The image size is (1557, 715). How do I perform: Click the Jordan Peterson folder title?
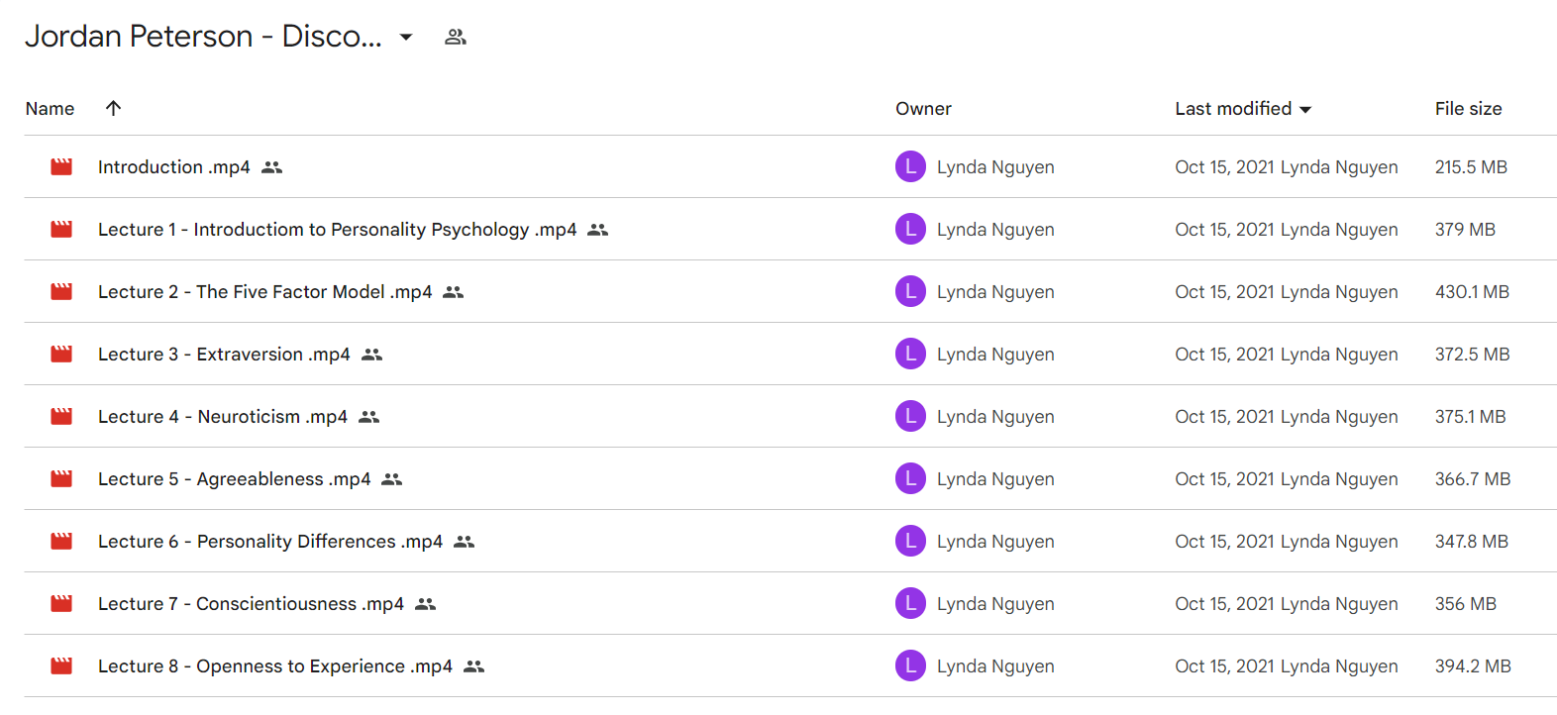(x=203, y=37)
